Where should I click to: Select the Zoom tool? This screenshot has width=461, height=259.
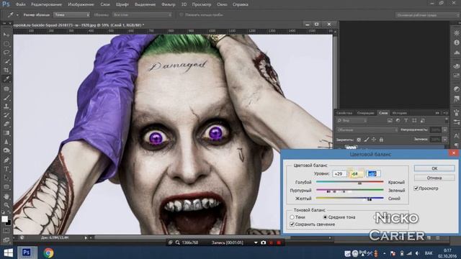point(6,204)
